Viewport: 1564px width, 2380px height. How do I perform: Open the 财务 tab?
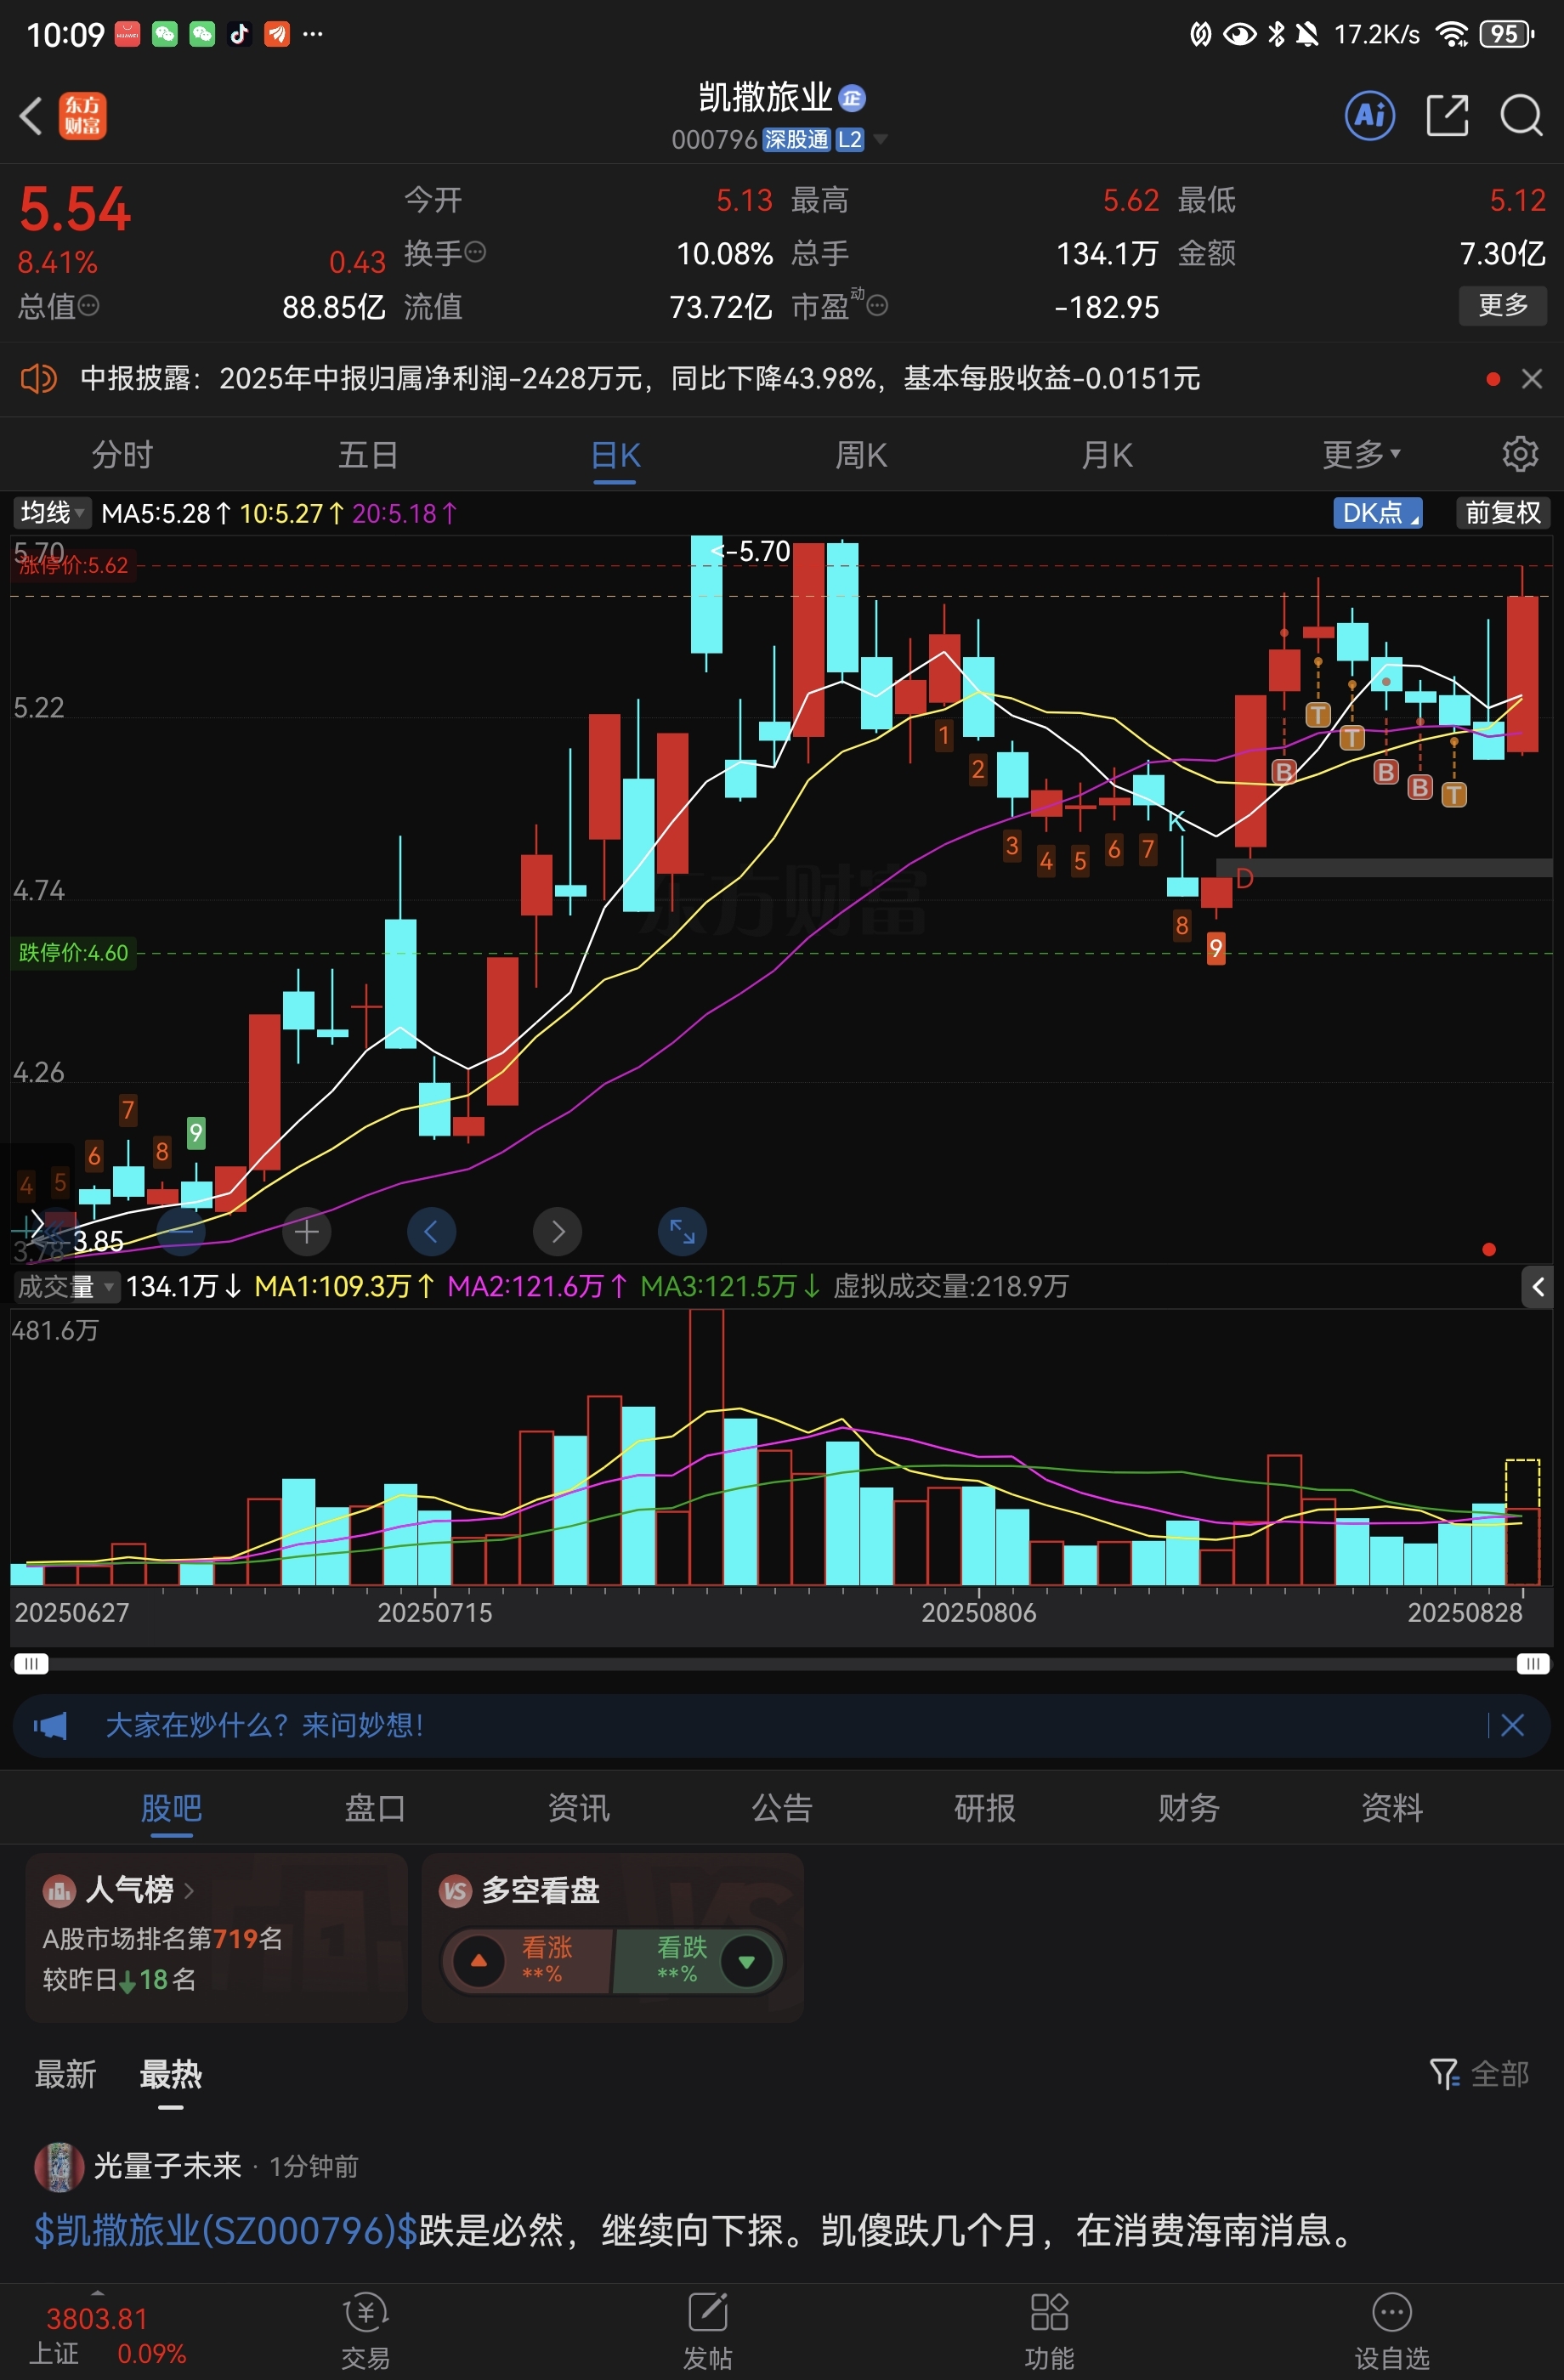tap(1189, 1808)
